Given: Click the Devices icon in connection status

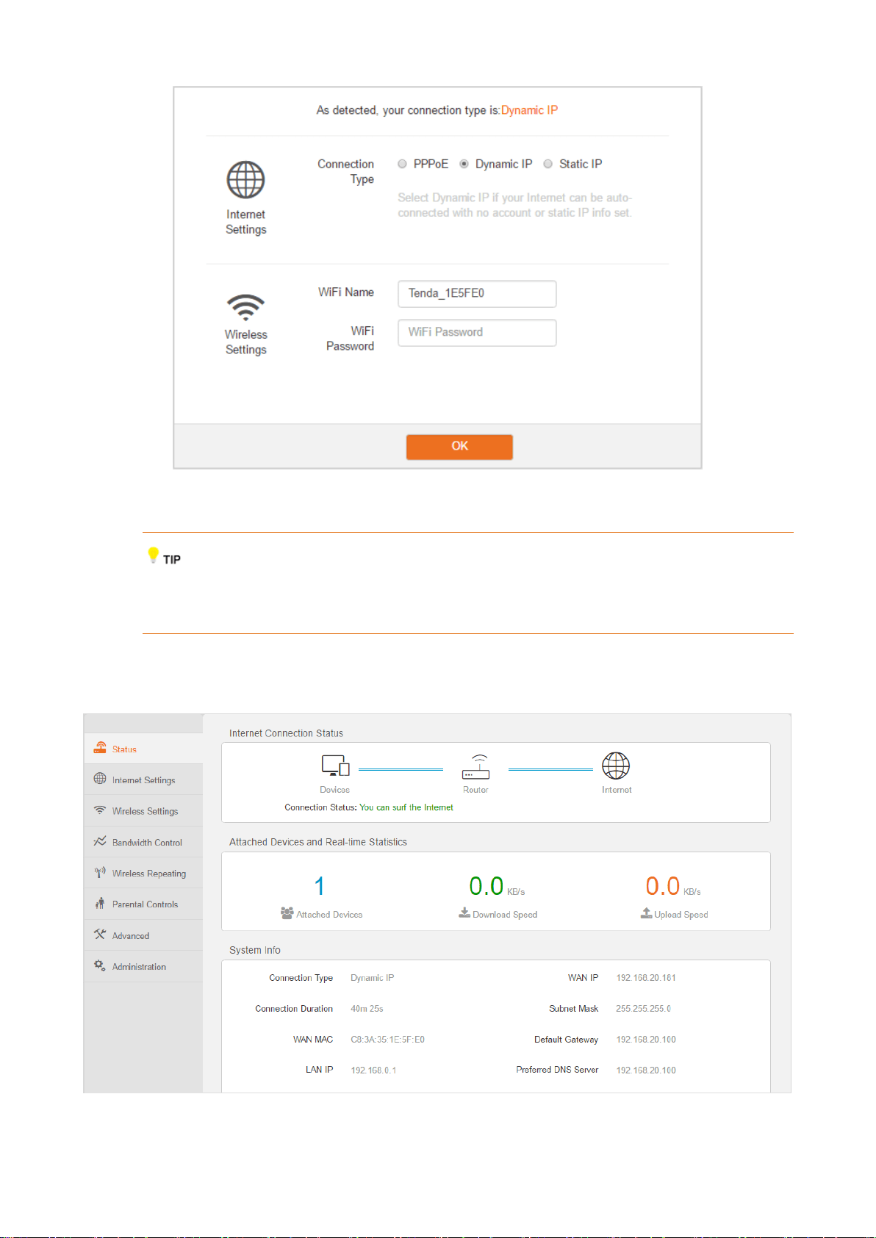Looking at the screenshot, I should pyautogui.click(x=335, y=766).
